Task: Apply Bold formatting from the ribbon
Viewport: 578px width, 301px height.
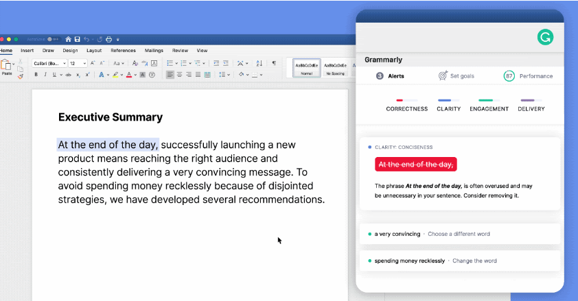Action: tap(36, 75)
